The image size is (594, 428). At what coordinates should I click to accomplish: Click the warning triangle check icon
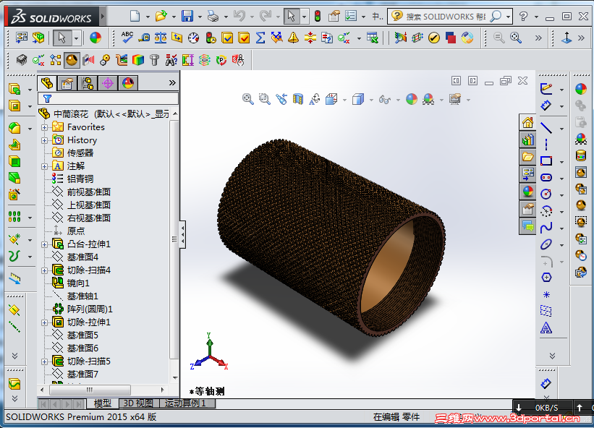click(x=293, y=38)
